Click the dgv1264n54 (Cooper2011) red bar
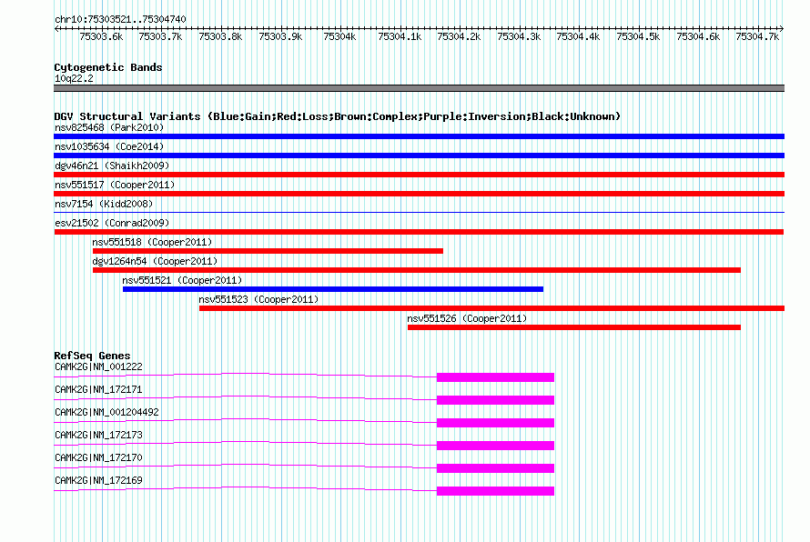Viewport: 810px width, 542px height. pos(416,270)
